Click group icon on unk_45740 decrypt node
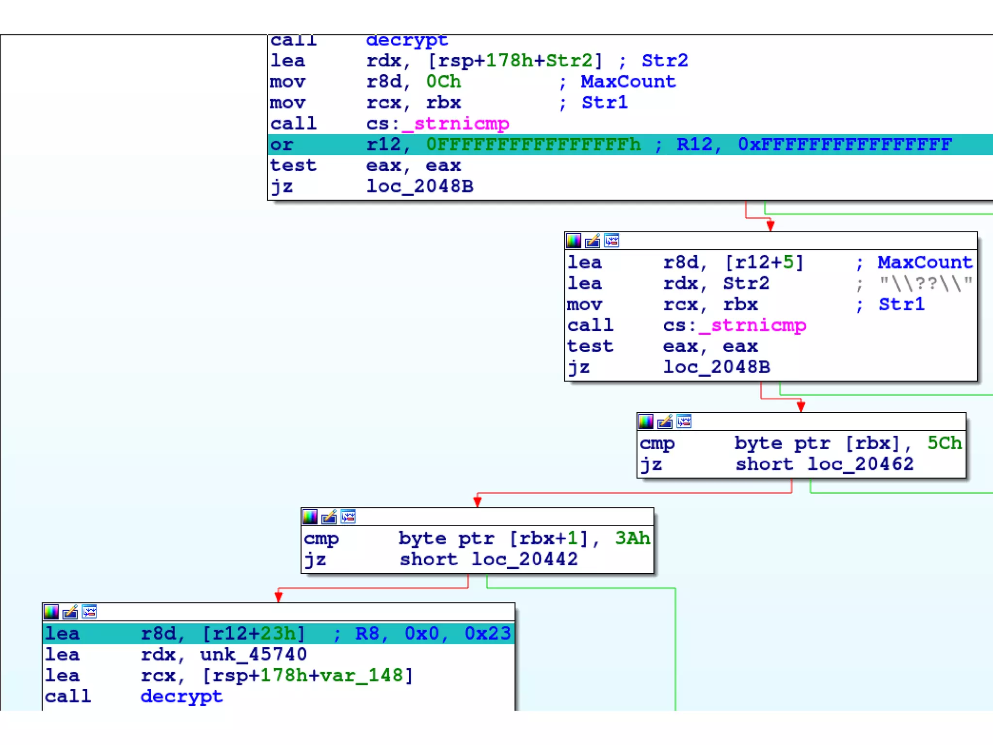 tap(90, 612)
